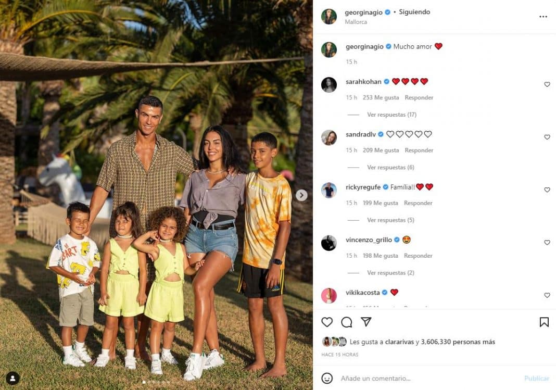Open clararivas profile from likes
The width and height of the screenshot is (556, 390).
pyautogui.click(x=400, y=342)
